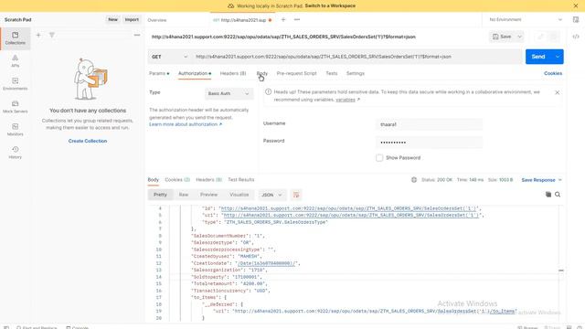Switch to the Authorization request tab
585x329 pixels.
click(195, 73)
